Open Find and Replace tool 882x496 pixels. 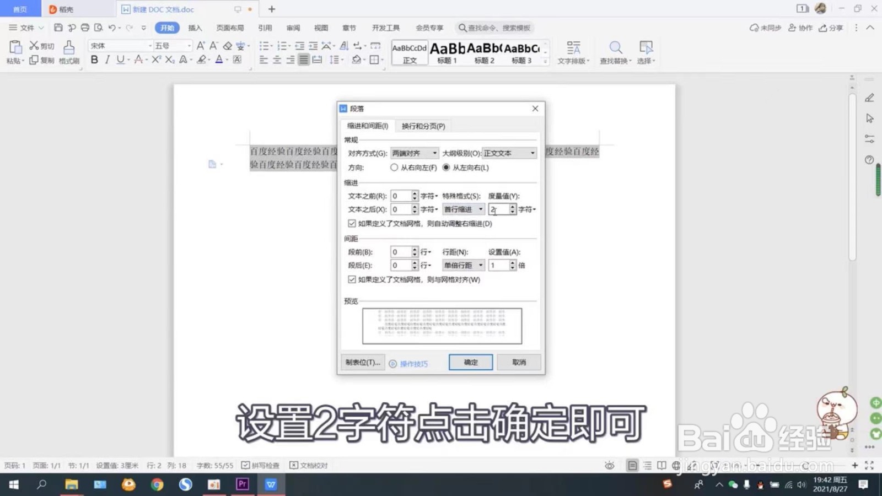[x=615, y=52]
